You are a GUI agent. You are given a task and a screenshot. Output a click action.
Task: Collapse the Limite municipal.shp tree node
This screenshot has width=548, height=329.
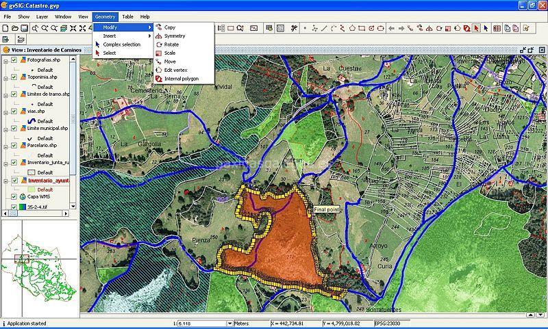pyautogui.click(x=5, y=130)
